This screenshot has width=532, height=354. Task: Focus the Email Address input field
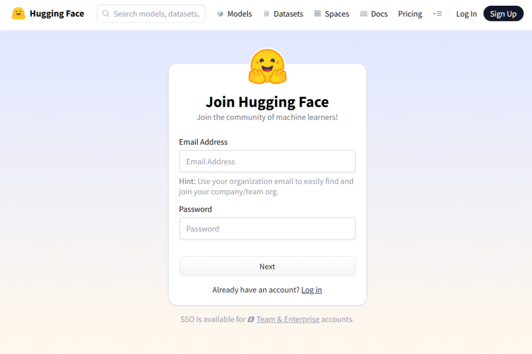click(268, 161)
